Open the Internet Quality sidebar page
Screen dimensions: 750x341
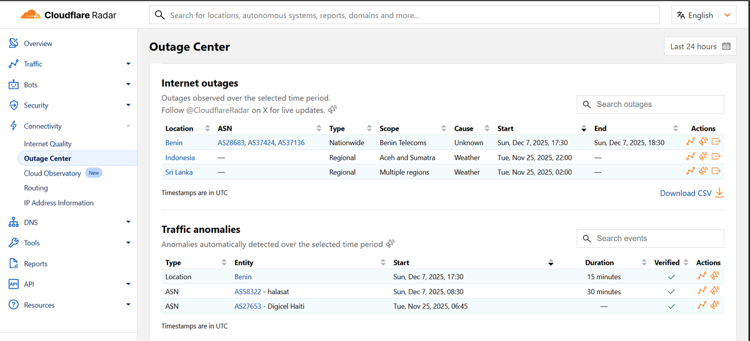47,144
